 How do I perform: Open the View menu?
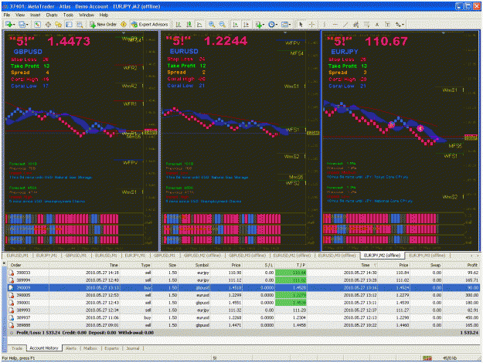20,15
